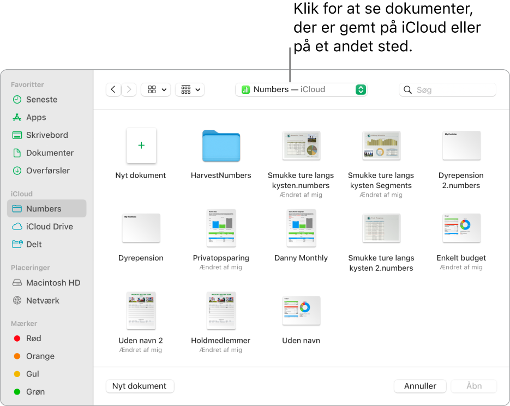The height and width of the screenshot is (406, 510).
Task: Click the Åbn button
Action: pyautogui.click(x=474, y=386)
